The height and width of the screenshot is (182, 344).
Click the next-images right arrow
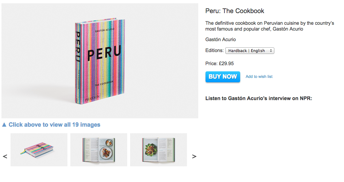coord(194,157)
